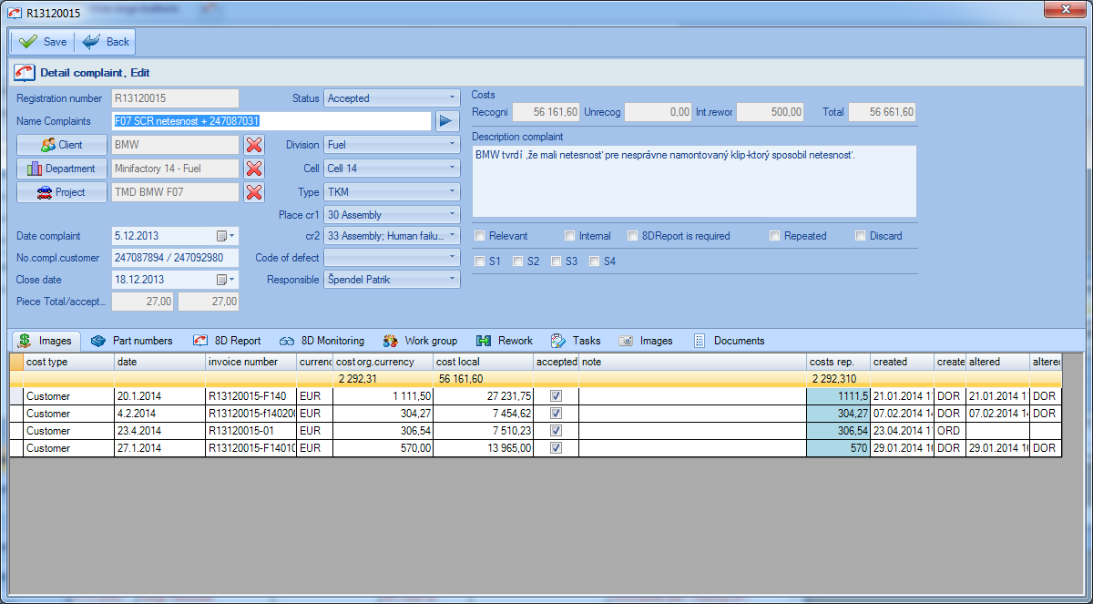Check the S1 severity checkbox
This screenshot has width=1093, height=604.
tap(479, 261)
